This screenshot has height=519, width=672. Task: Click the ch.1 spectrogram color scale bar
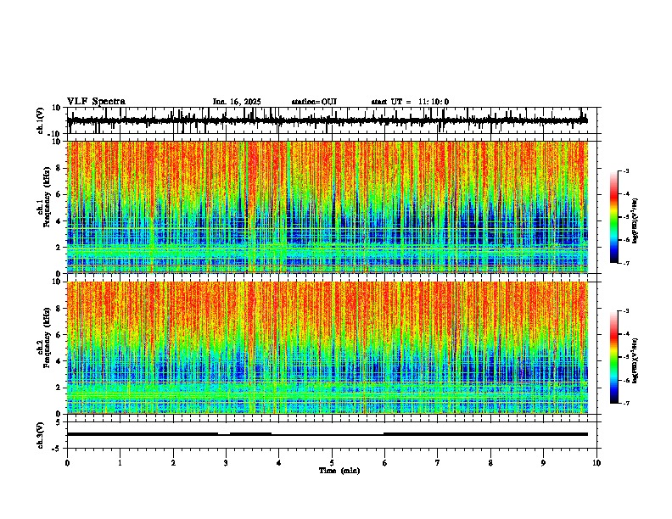tap(614, 217)
